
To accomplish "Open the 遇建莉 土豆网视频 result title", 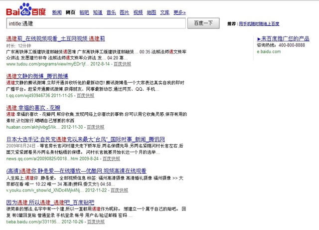I will click(55, 38).
